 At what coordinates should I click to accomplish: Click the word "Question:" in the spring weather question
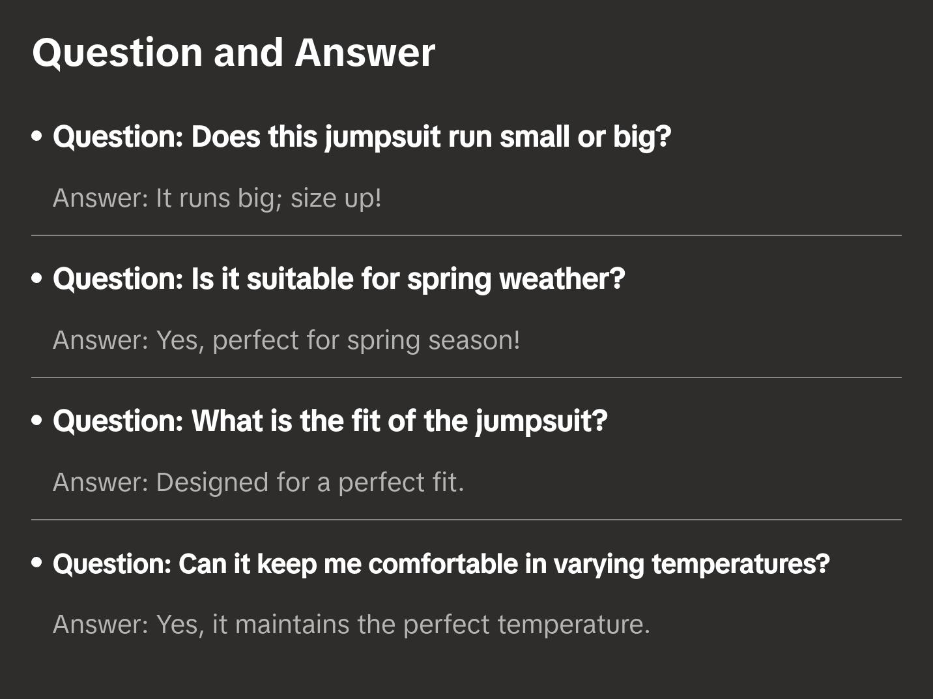pyautogui.click(x=119, y=279)
